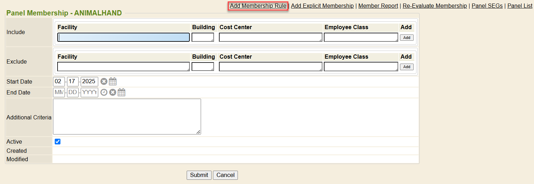Select Re-Evaluate Membership link
534x184 pixels.
[x=434, y=6]
